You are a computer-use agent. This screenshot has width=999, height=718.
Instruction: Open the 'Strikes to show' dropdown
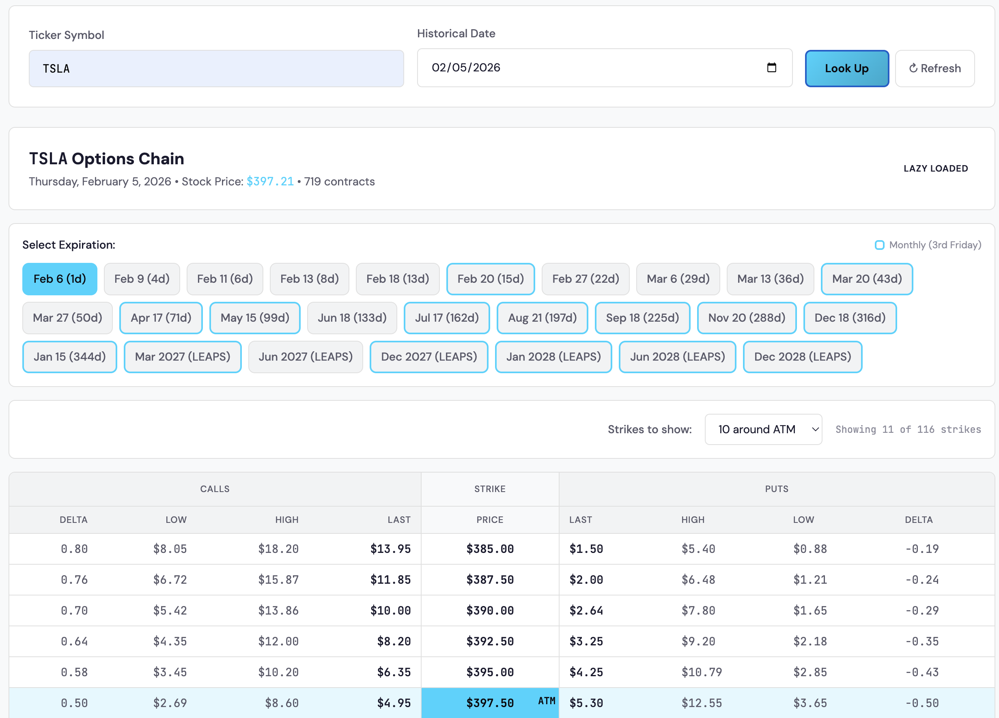point(763,429)
